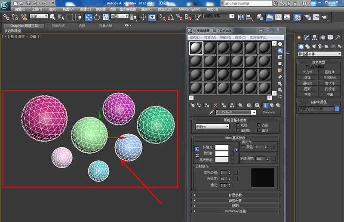Open the Material Editor toolbar icon
The image size is (344, 222).
point(297,17)
